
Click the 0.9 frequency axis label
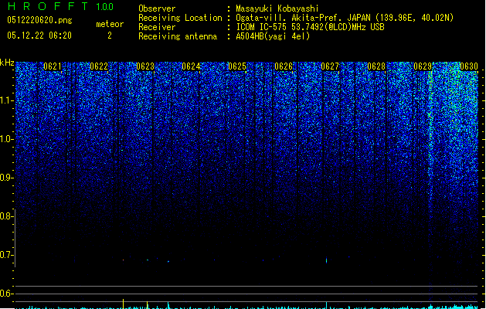coord(7,178)
